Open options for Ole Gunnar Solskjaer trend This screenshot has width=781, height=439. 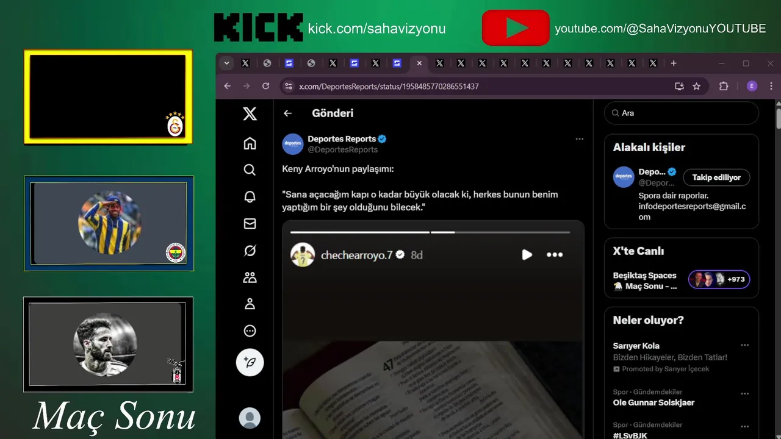pyautogui.click(x=744, y=394)
